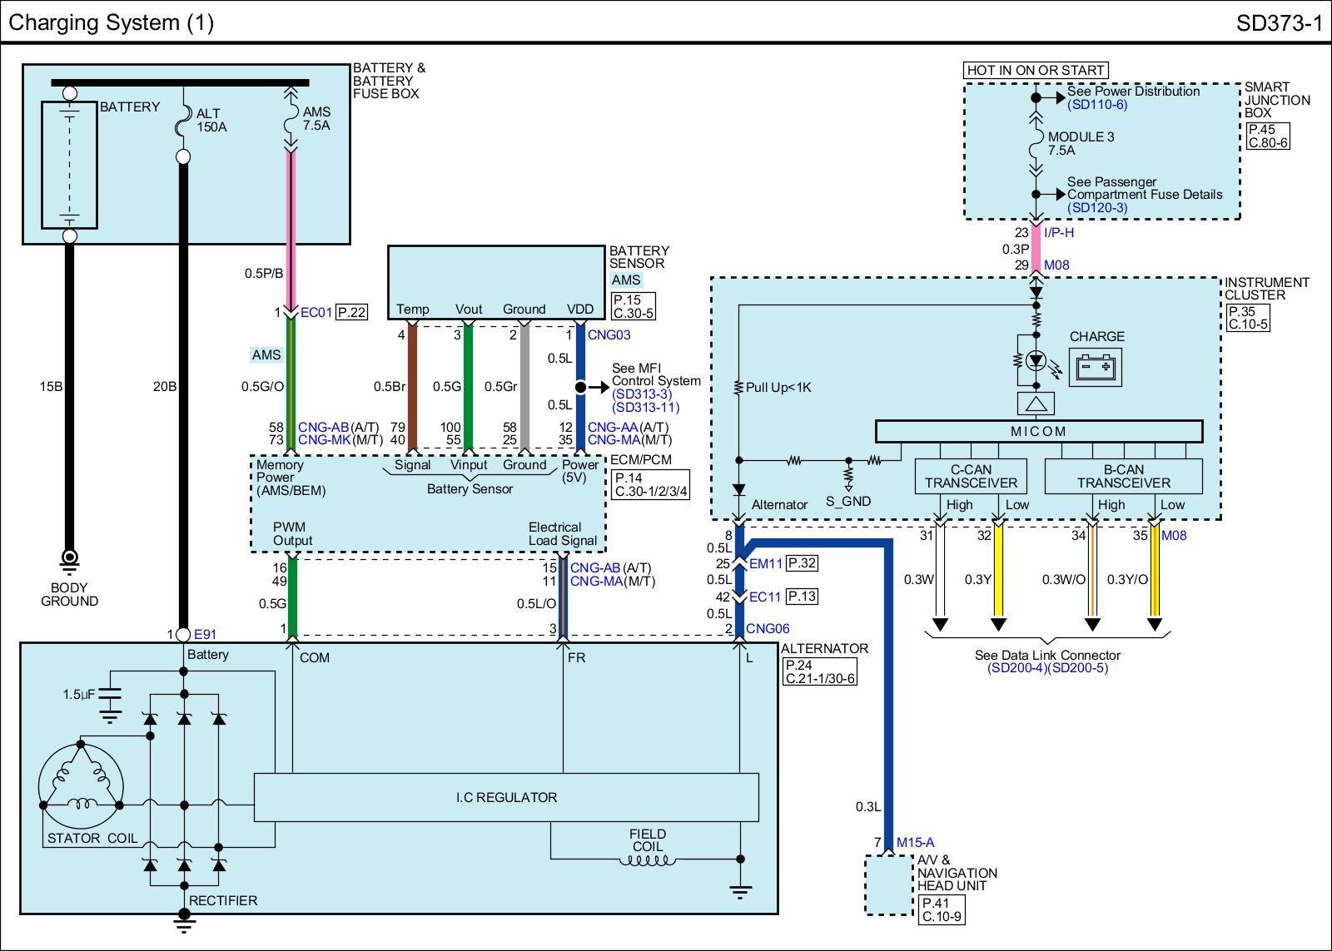Click the battery cell symbol

tap(70, 165)
